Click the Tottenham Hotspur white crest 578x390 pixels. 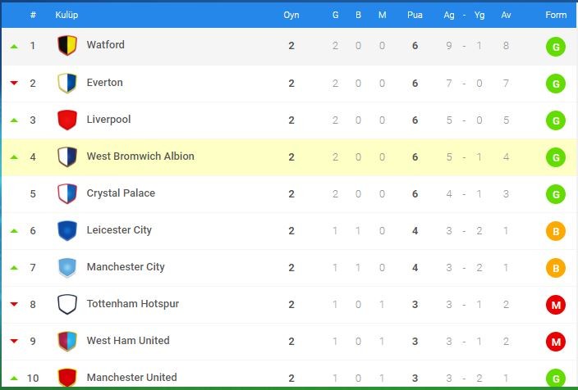67,304
